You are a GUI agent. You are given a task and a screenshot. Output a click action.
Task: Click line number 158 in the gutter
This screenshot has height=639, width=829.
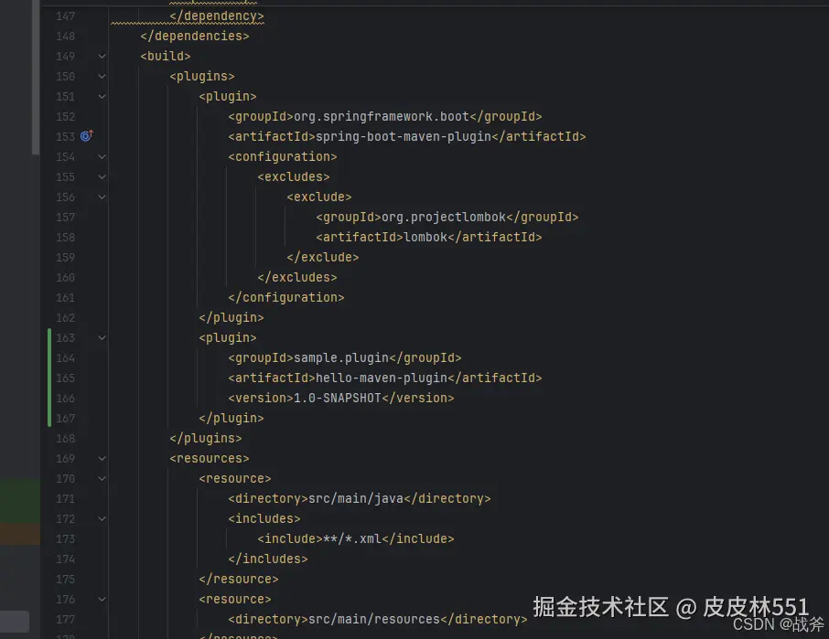pyautogui.click(x=65, y=237)
